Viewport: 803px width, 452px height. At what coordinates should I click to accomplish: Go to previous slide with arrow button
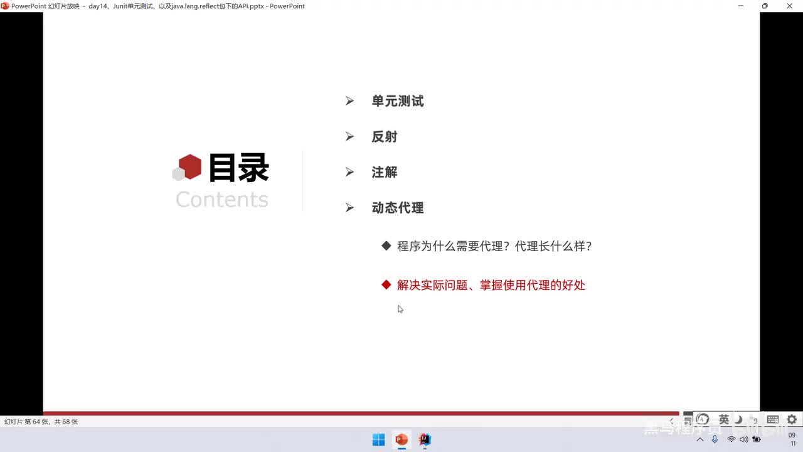[x=672, y=421]
